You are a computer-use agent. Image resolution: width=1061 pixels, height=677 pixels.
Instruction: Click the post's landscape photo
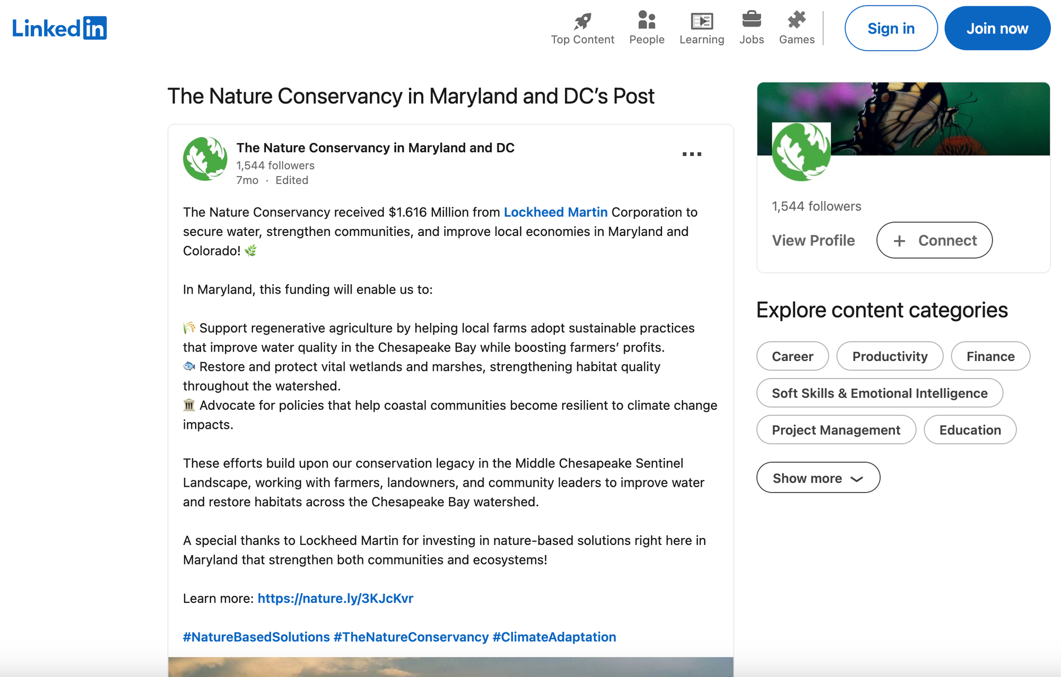451,667
